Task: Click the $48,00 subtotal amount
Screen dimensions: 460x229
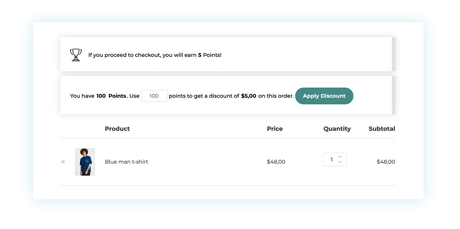Action: point(386,162)
